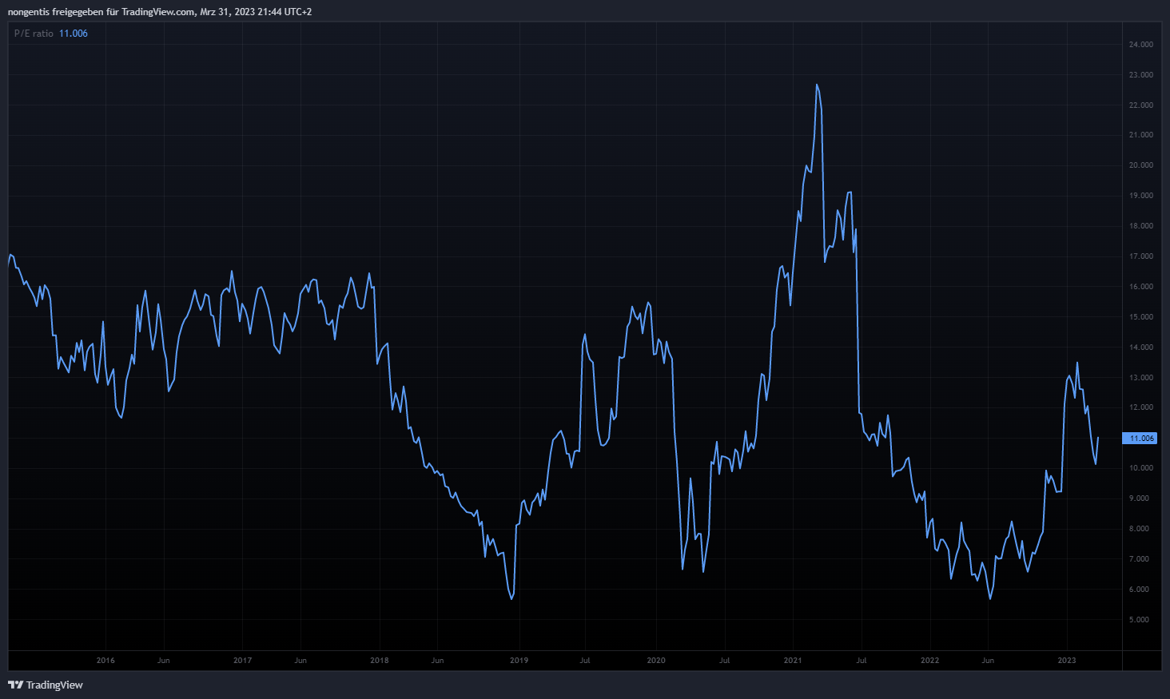Click the 24.000 price scale label

pyautogui.click(x=1140, y=45)
